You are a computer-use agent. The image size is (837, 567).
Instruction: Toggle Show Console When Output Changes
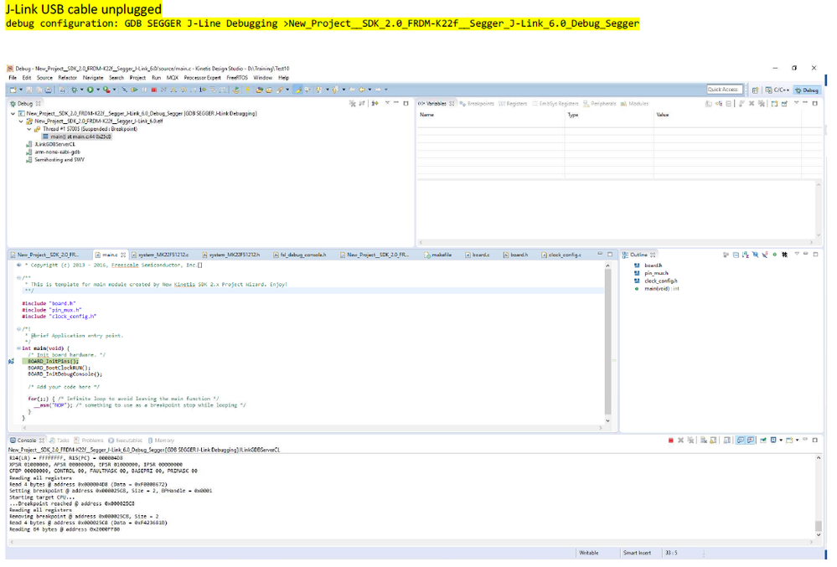[741, 441]
